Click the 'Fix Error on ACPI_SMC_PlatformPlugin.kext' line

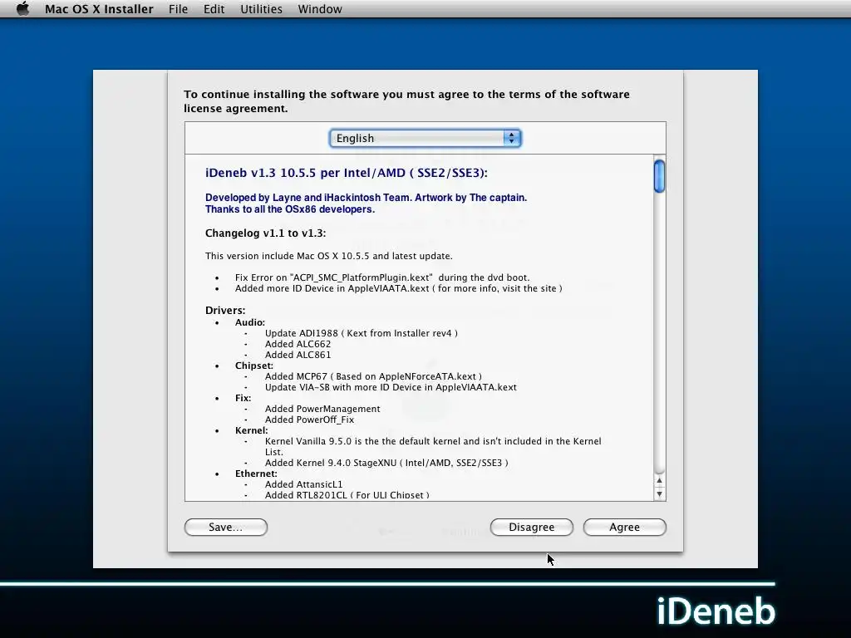click(x=382, y=277)
